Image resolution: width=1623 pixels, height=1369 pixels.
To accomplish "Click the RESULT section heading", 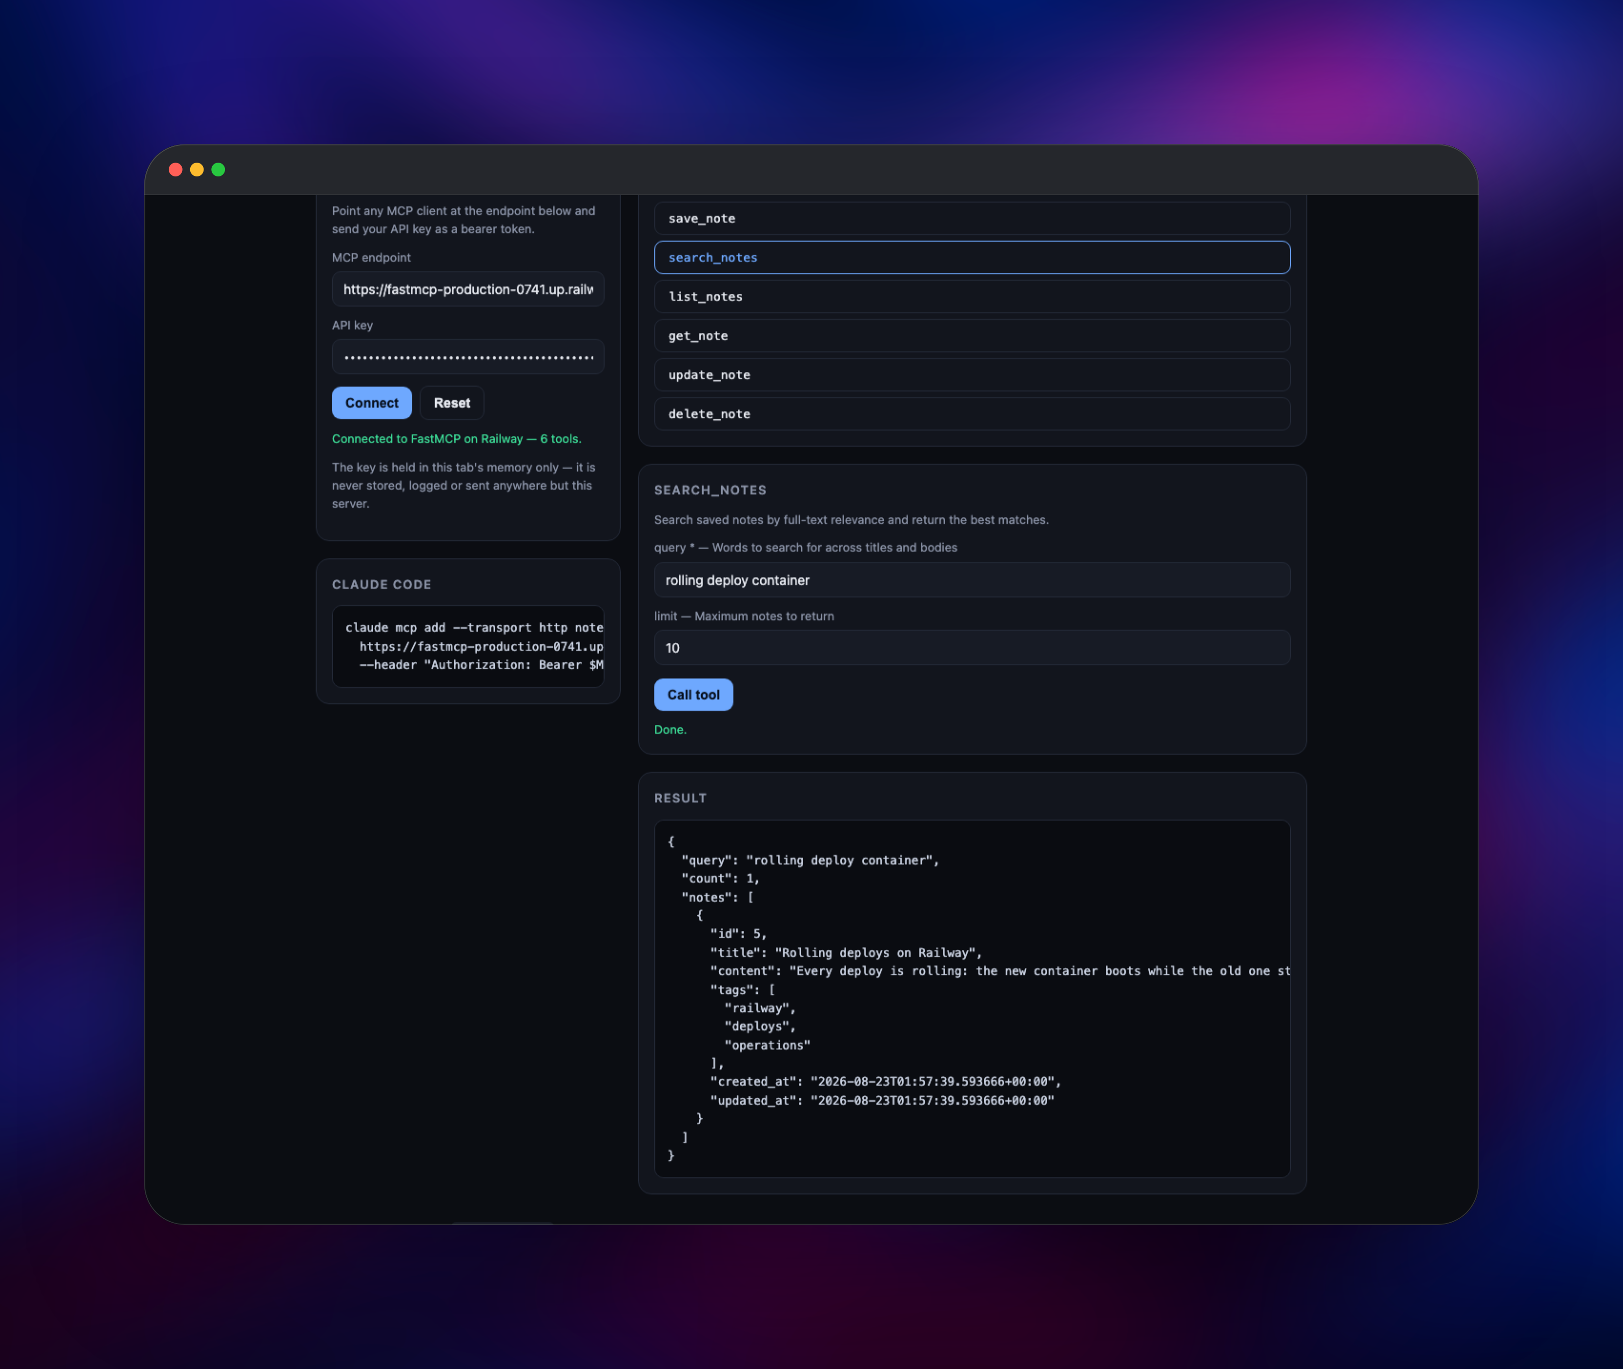I will [680, 798].
